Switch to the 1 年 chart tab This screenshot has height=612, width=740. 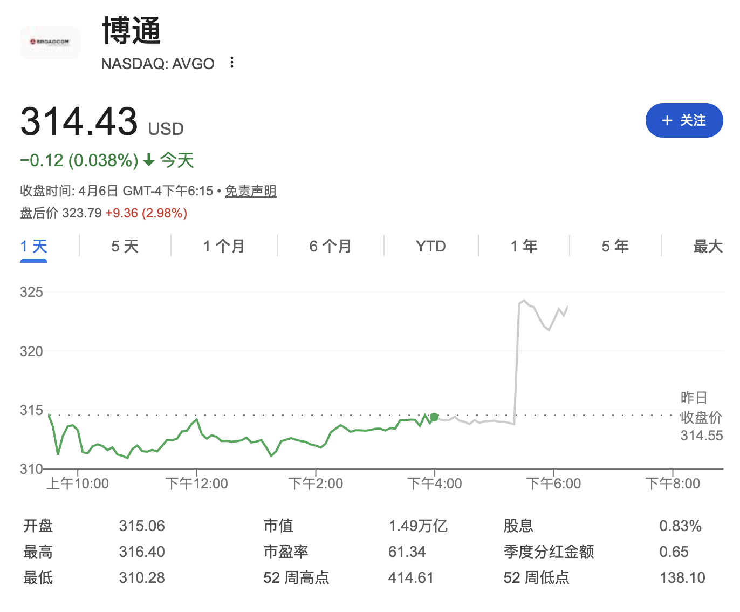524,247
